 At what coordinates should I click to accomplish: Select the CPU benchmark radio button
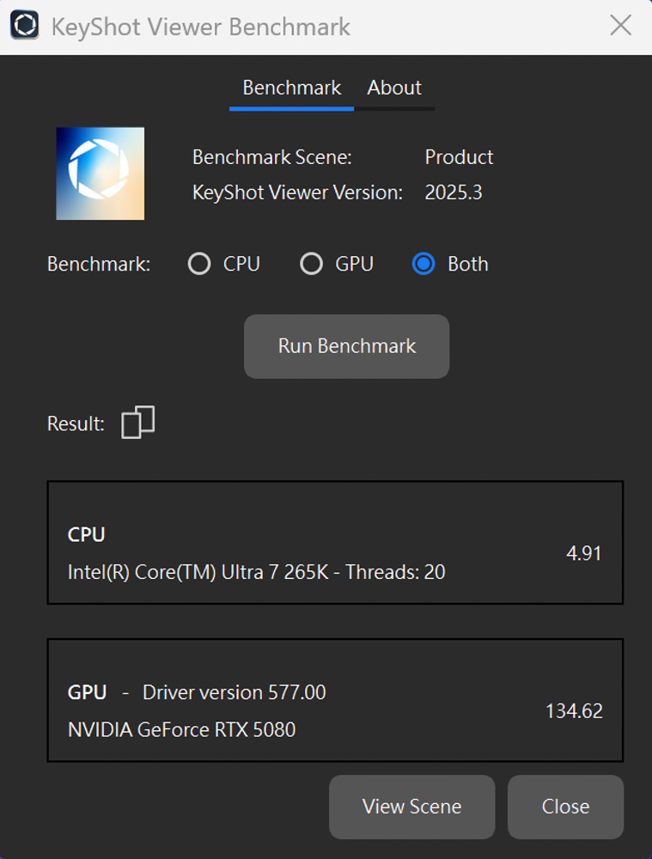tap(199, 264)
